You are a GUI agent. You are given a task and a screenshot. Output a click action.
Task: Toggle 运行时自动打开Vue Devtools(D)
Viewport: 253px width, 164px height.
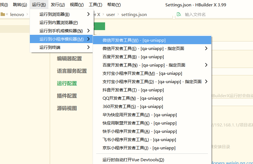pyautogui.click(x=152, y=160)
